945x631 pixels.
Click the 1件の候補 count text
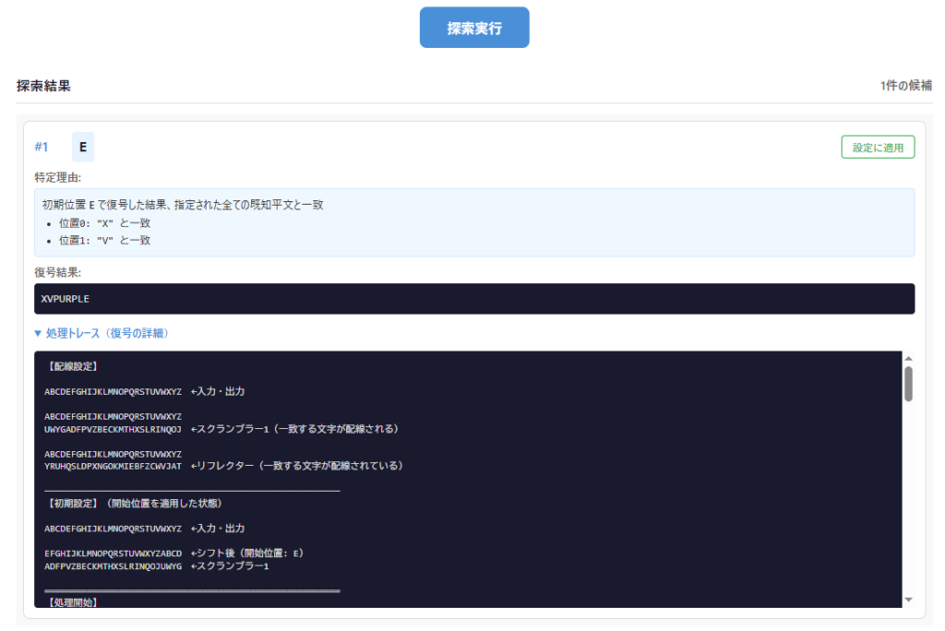904,86
